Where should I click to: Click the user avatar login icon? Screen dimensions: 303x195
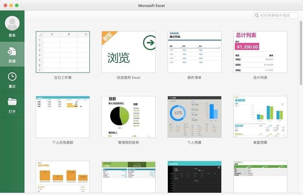(12, 23)
